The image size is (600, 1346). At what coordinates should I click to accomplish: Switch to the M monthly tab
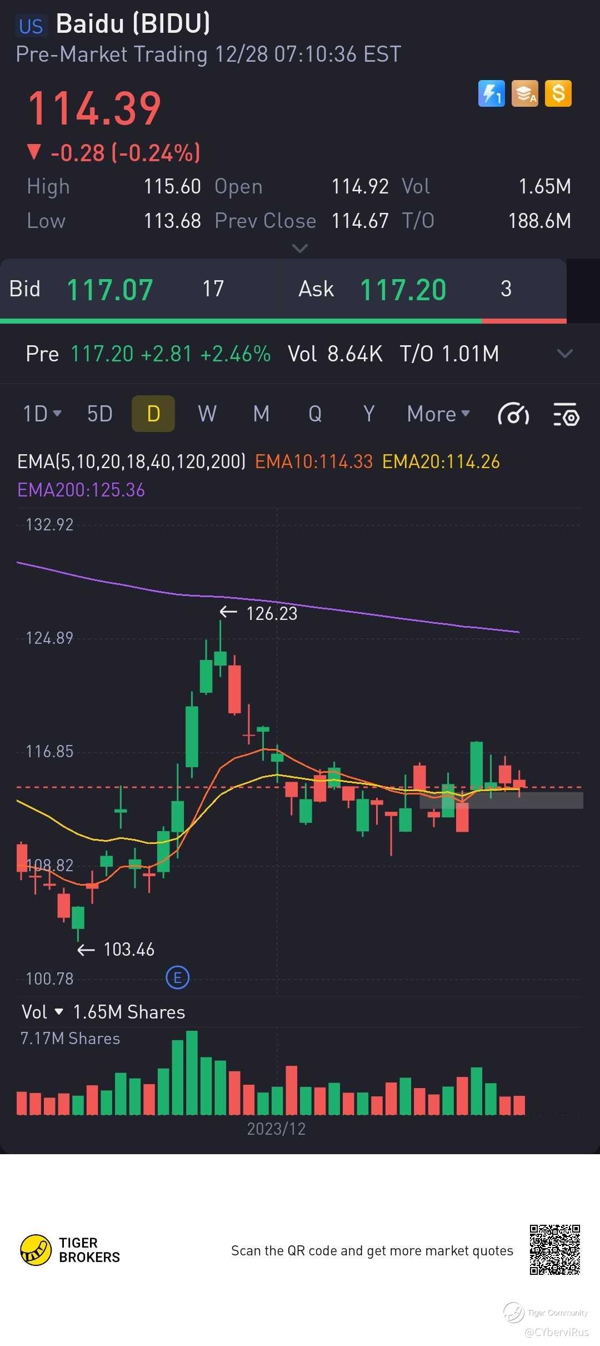(261, 414)
